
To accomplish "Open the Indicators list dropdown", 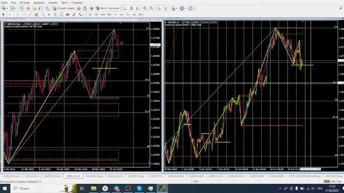I will coord(174,9).
